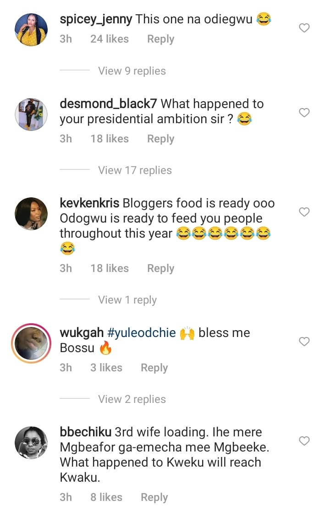The width and height of the screenshot is (330, 511).
Task: Like wukgah's comment using the heart icon
Action: click(x=304, y=342)
